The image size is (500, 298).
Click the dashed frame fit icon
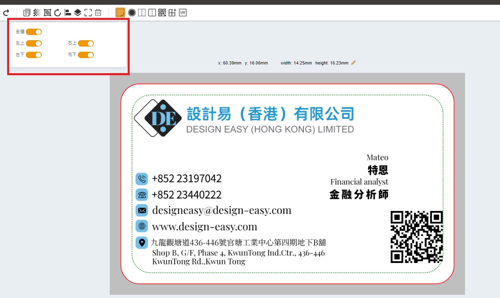[x=88, y=13]
